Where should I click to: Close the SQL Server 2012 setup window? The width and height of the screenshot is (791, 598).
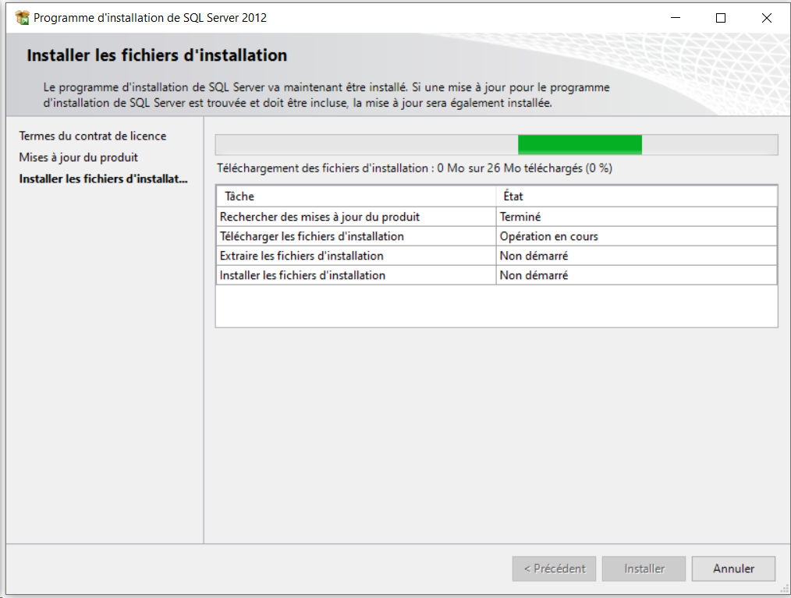click(766, 18)
